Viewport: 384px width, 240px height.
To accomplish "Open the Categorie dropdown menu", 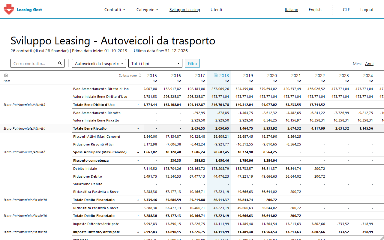I will (x=147, y=10).
